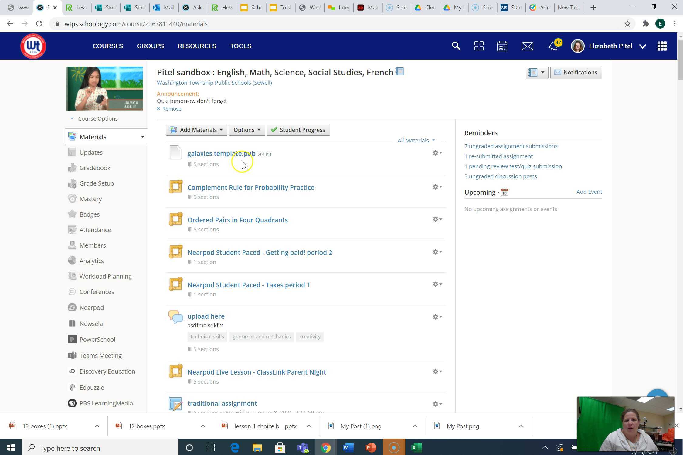Viewport: 683px width, 455px height.
Task: Click the Student Progress button
Action: (298, 130)
